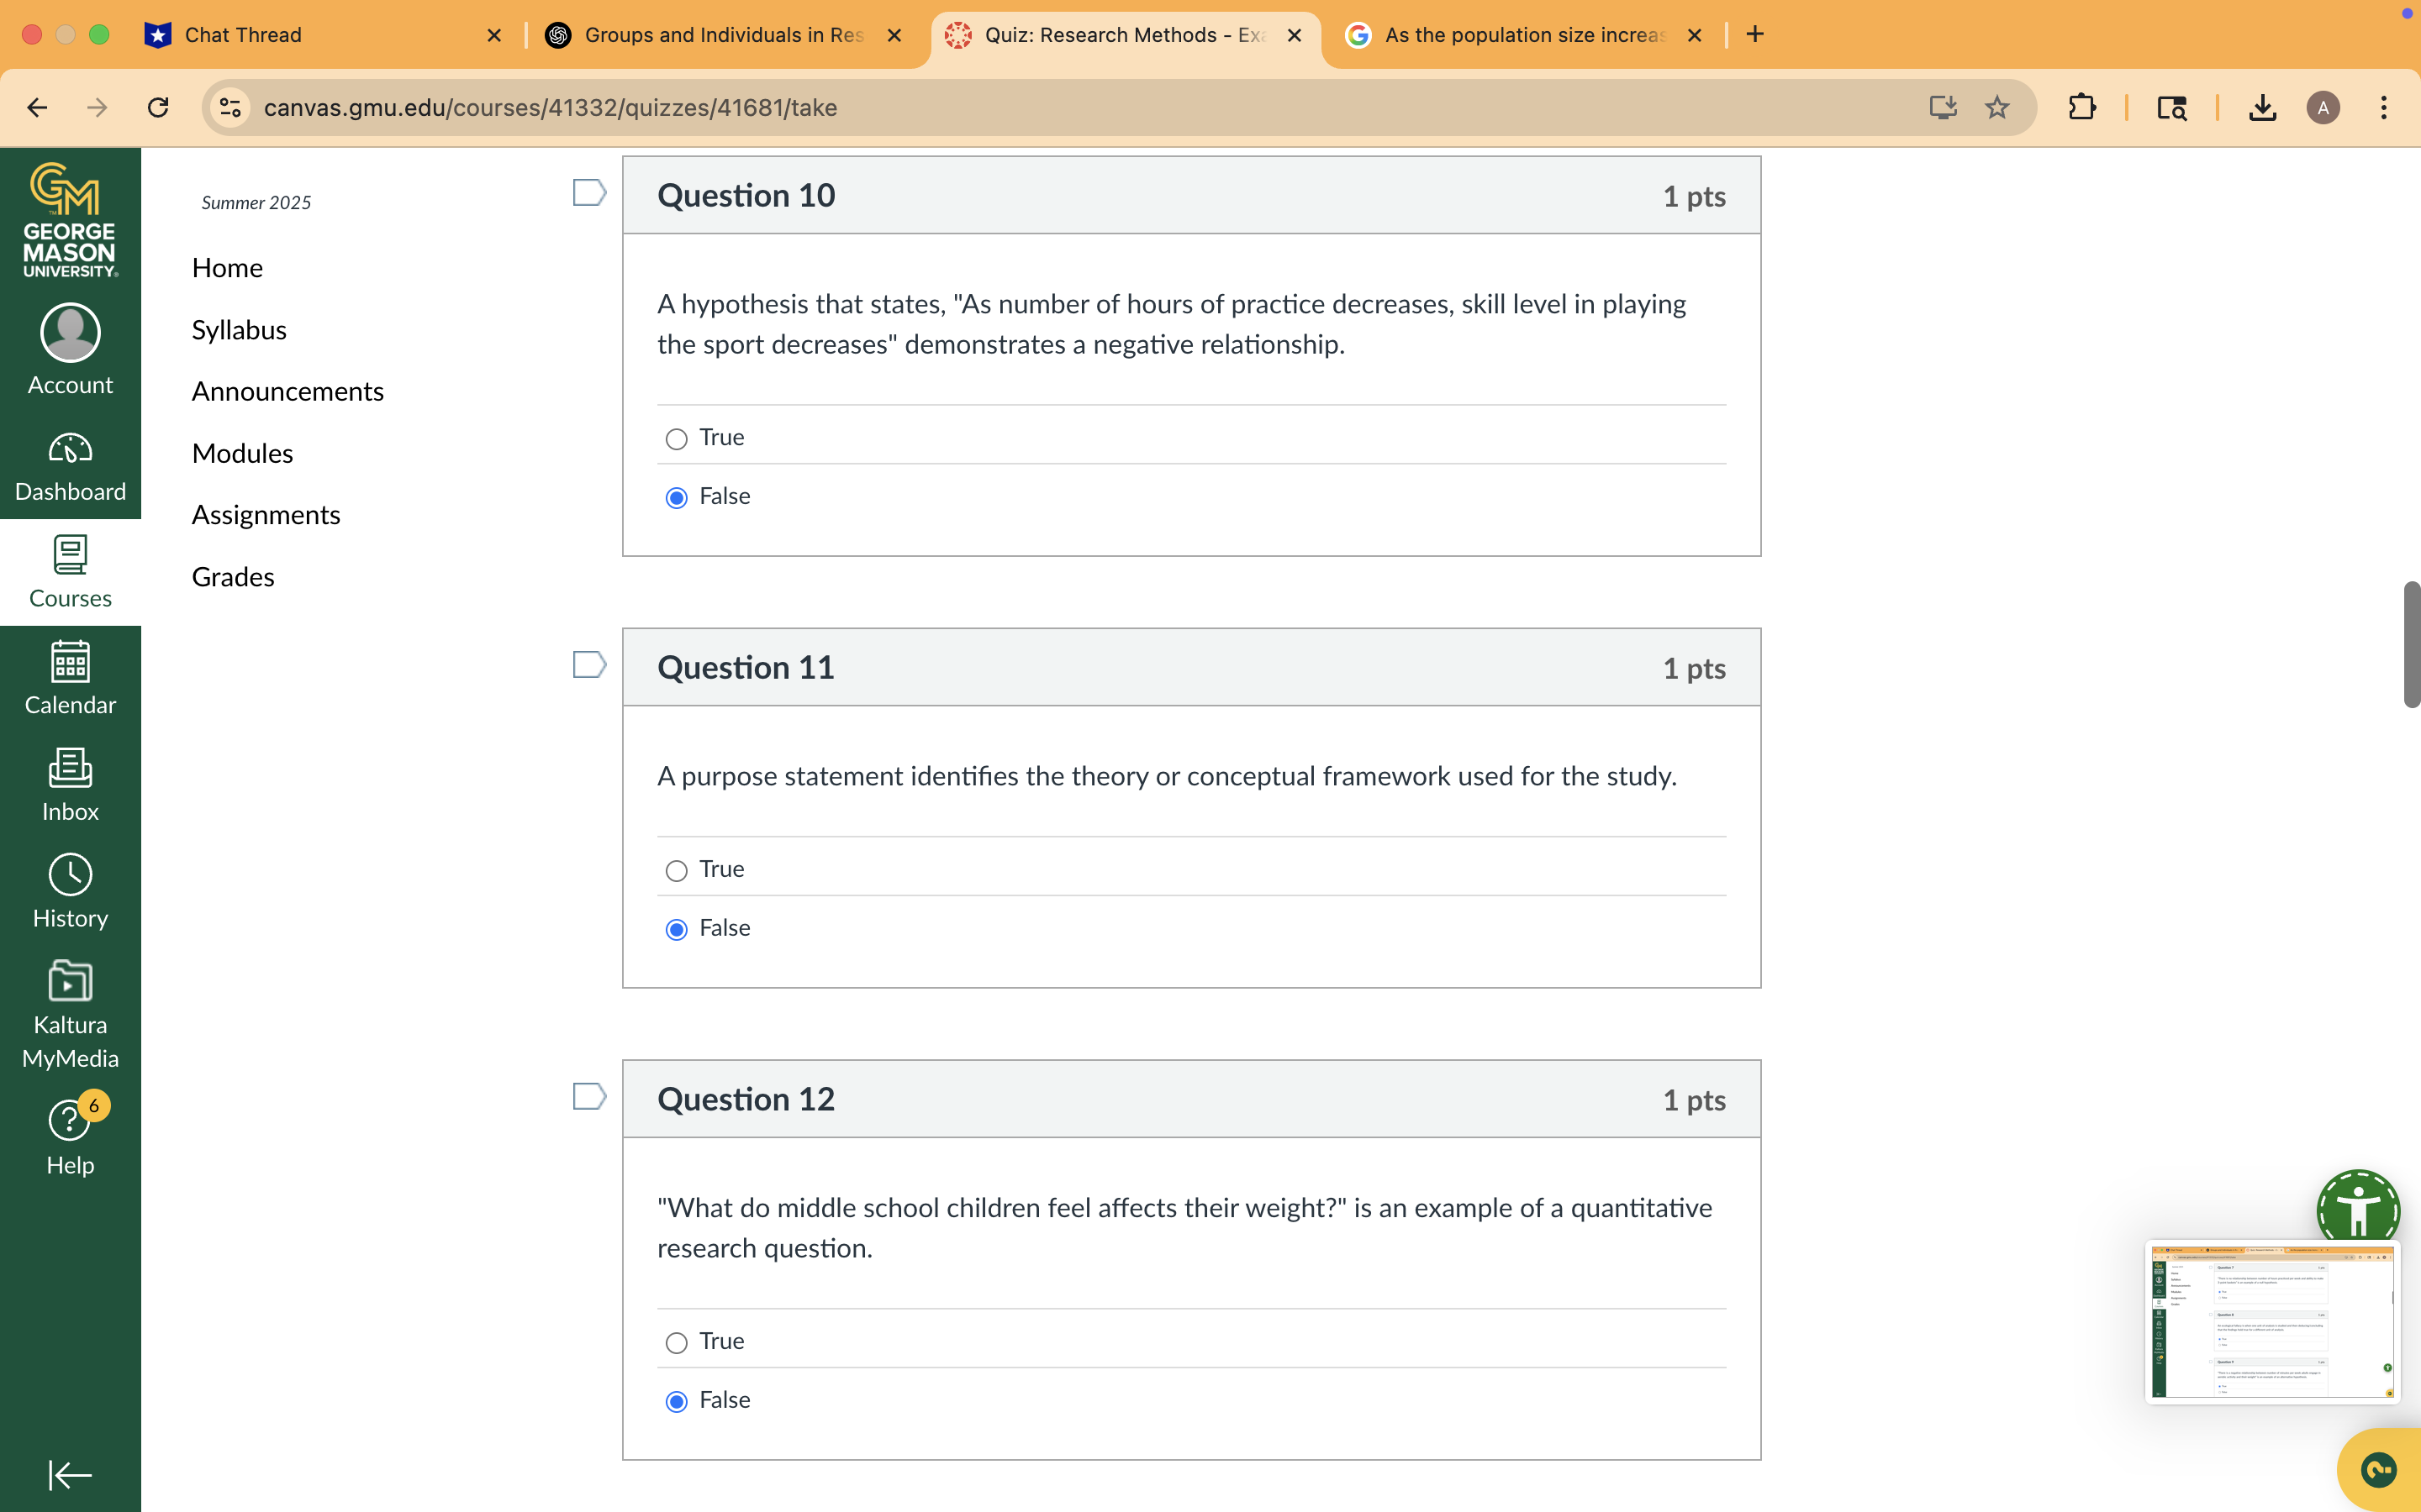
Task: Select True for Question 11
Action: 676,870
